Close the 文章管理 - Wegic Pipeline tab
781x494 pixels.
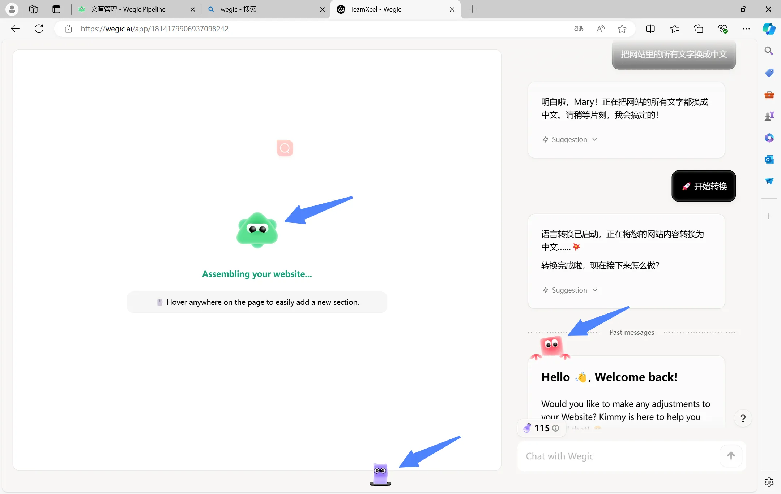pyautogui.click(x=193, y=9)
